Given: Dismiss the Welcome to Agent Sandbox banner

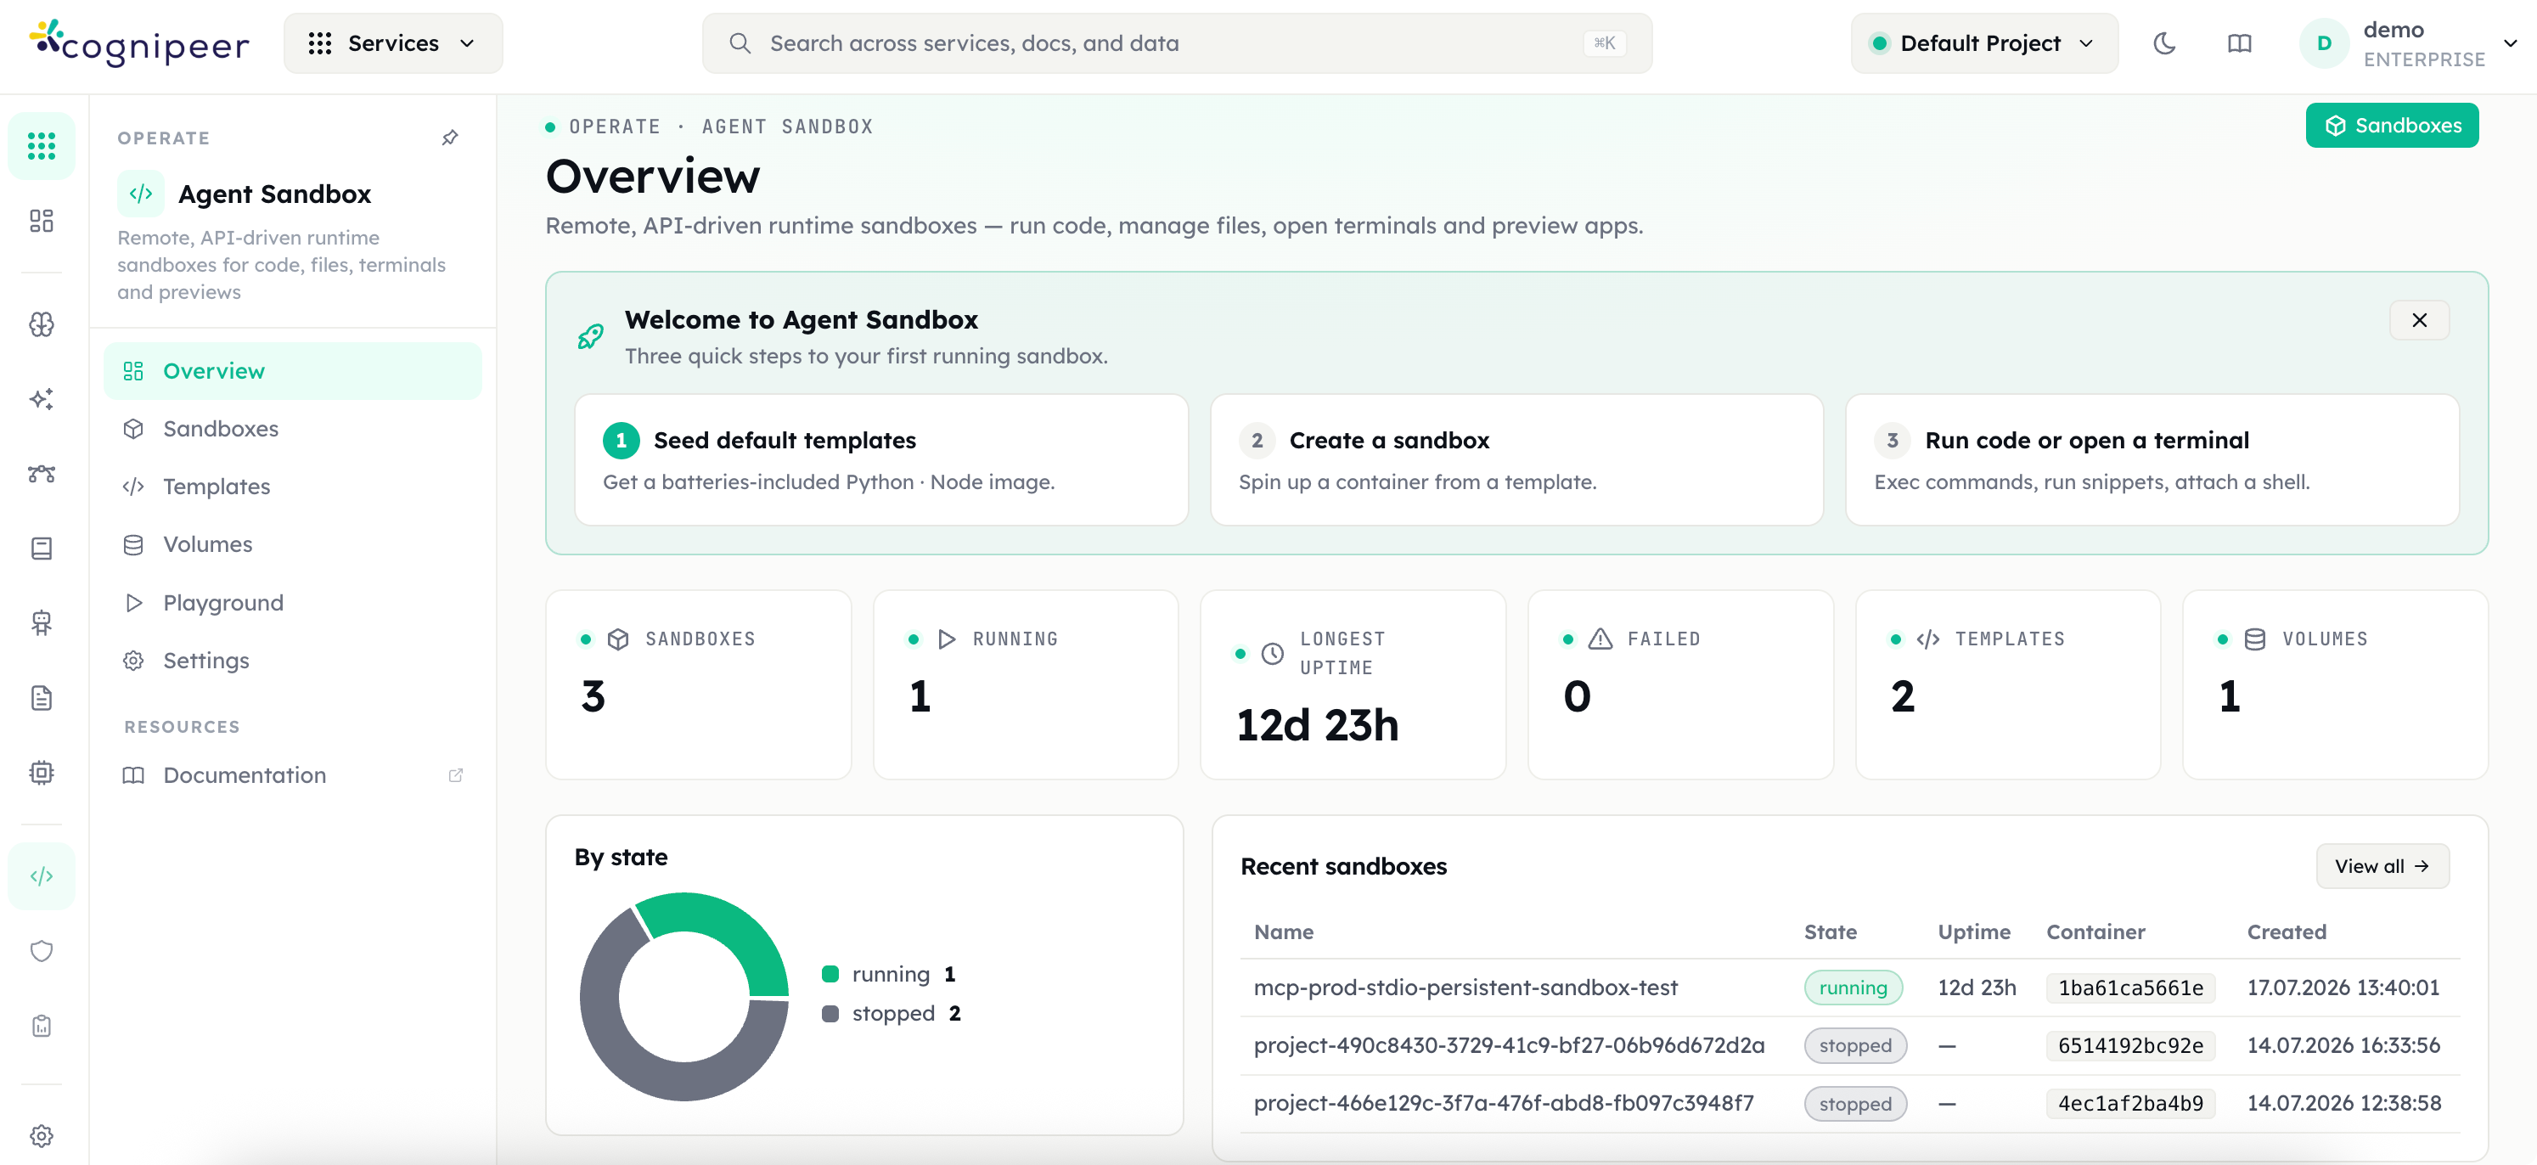Looking at the screenshot, I should (2419, 320).
